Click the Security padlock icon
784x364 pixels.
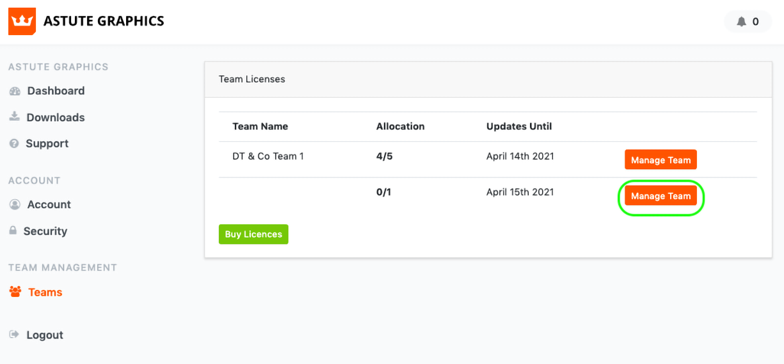[13, 231]
